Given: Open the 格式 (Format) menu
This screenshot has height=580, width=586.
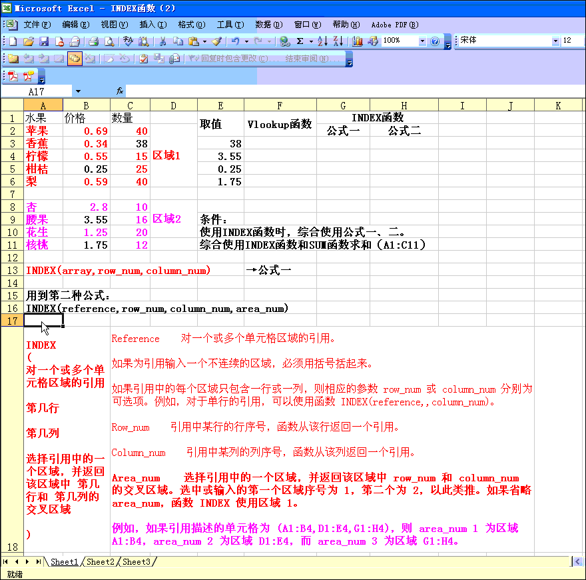Looking at the screenshot, I should [191, 25].
